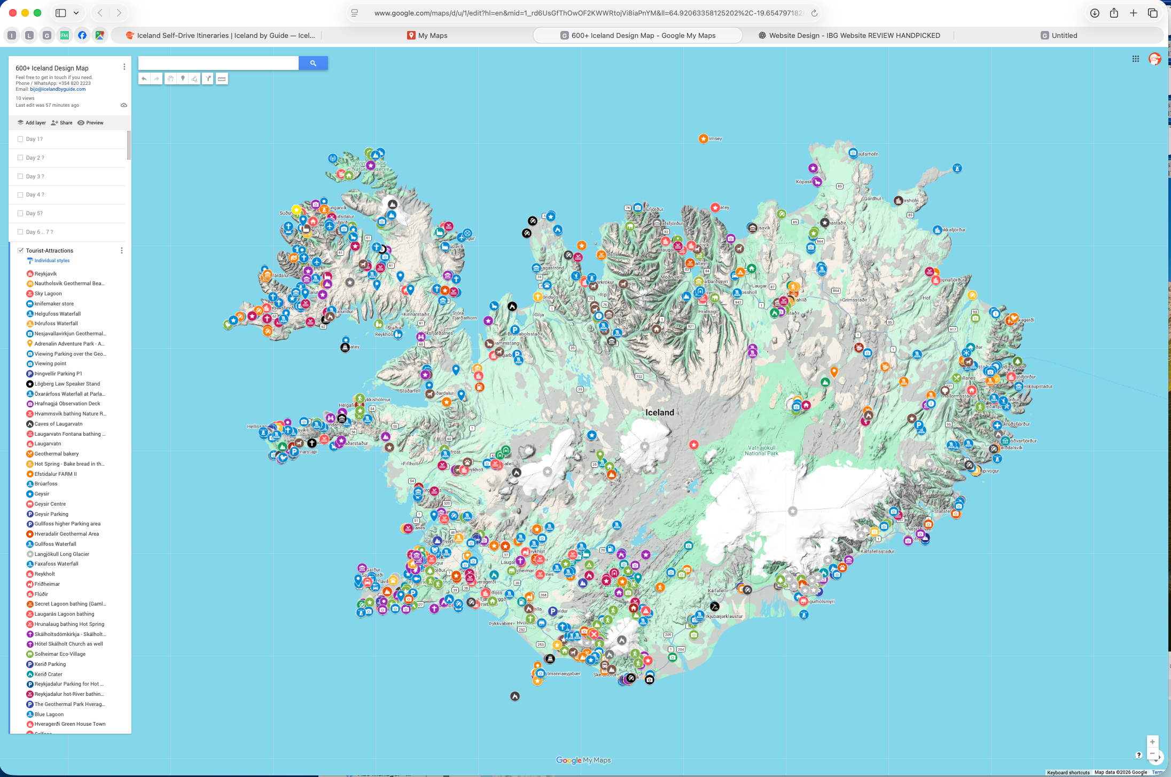Screen dimensions: 1171x777
Task: Select the 600+ Iceland Design Map tab
Action: click(637, 35)
